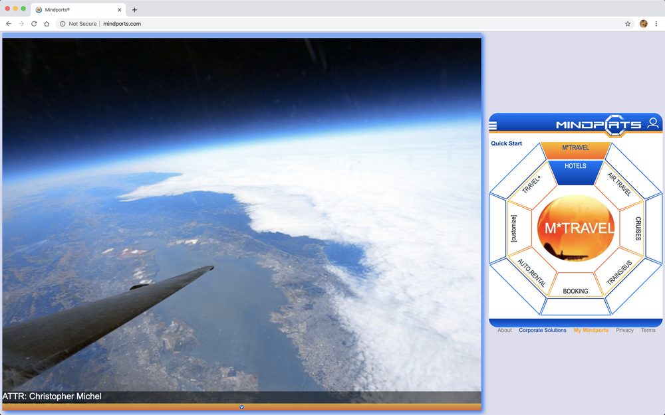Image resolution: width=665 pixels, height=415 pixels.
Task: Reload the mindports.com page
Action: pyautogui.click(x=34, y=24)
